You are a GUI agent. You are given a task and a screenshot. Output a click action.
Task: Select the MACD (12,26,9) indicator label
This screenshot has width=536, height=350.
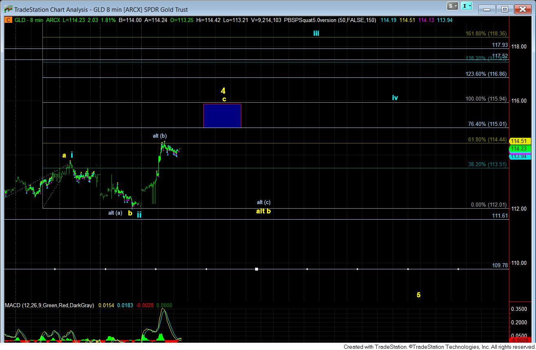(x=49, y=305)
